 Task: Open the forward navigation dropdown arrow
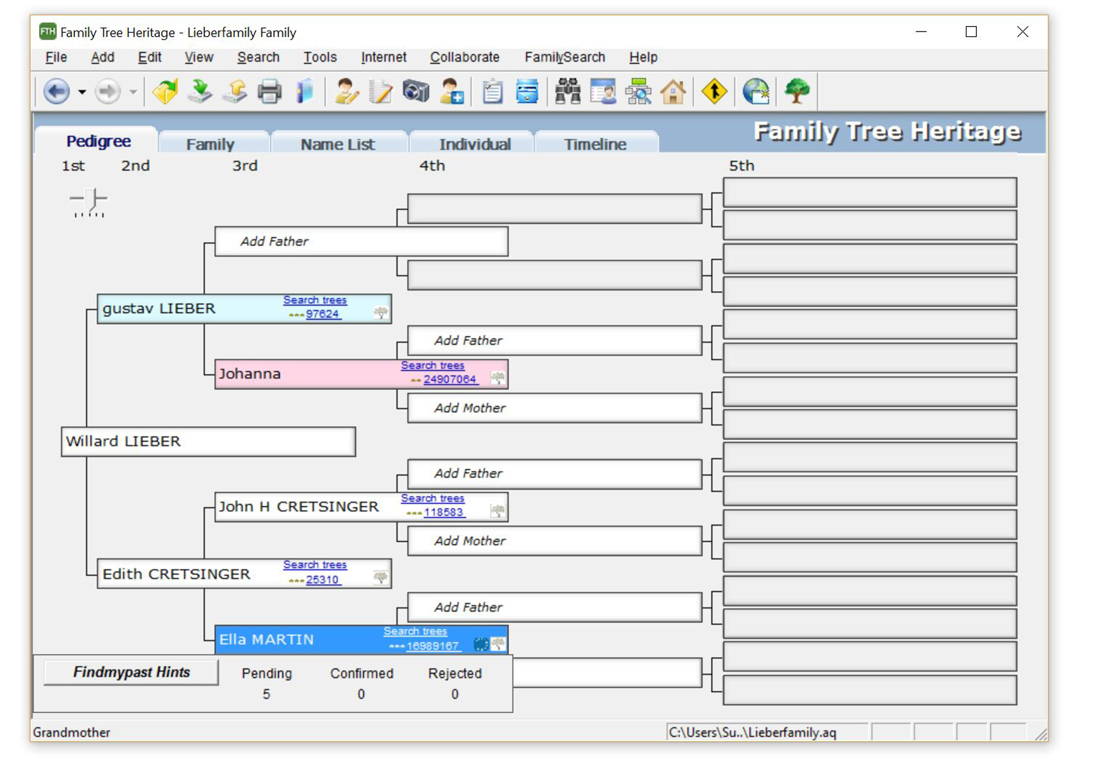(x=132, y=92)
